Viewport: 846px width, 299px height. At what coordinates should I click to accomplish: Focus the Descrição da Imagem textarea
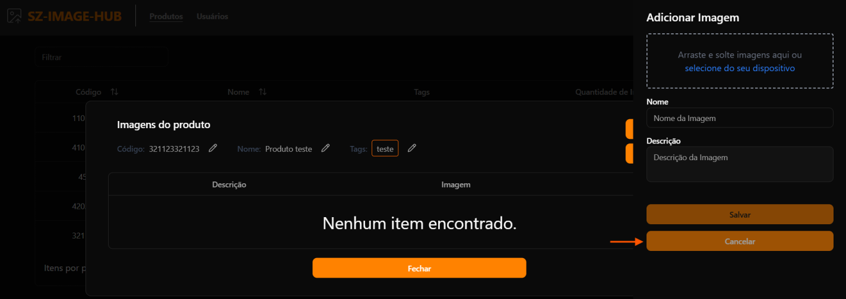tap(740, 164)
